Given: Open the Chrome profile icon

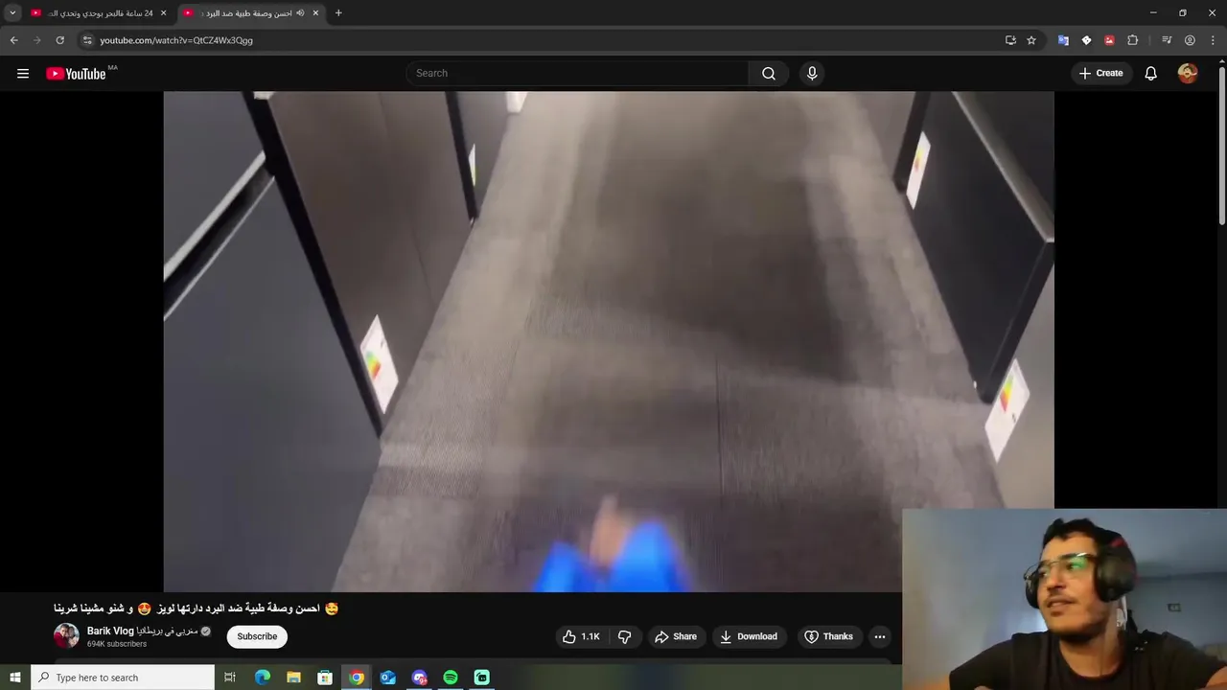Looking at the screenshot, I should coord(1190,40).
